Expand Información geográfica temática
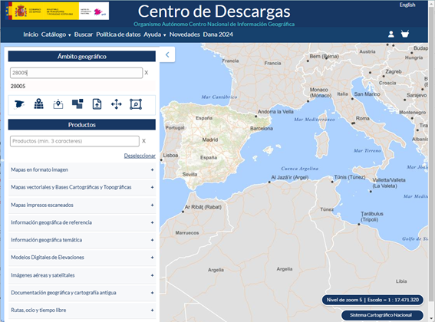The height and width of the screenshot is (322, 435). click(x=82, y=240)
